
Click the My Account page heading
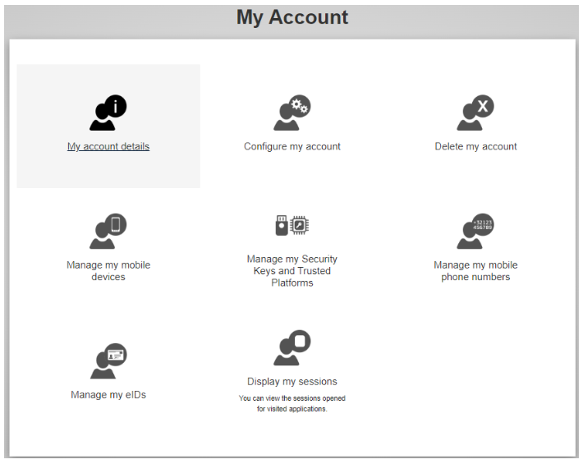292,17
